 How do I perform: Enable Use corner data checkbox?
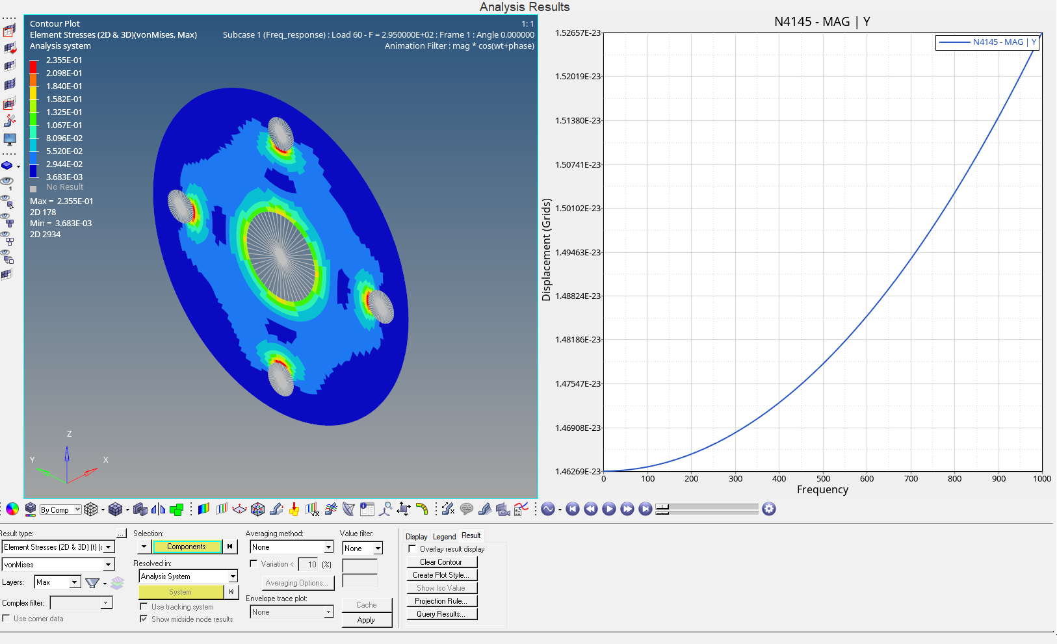point(7,618)
